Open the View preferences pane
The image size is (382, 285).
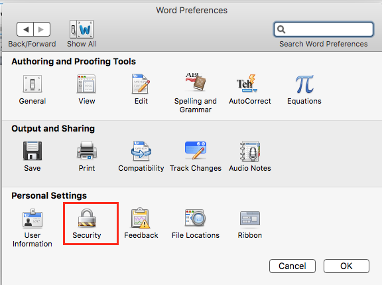pyautogui.click(x=86, y=84)
